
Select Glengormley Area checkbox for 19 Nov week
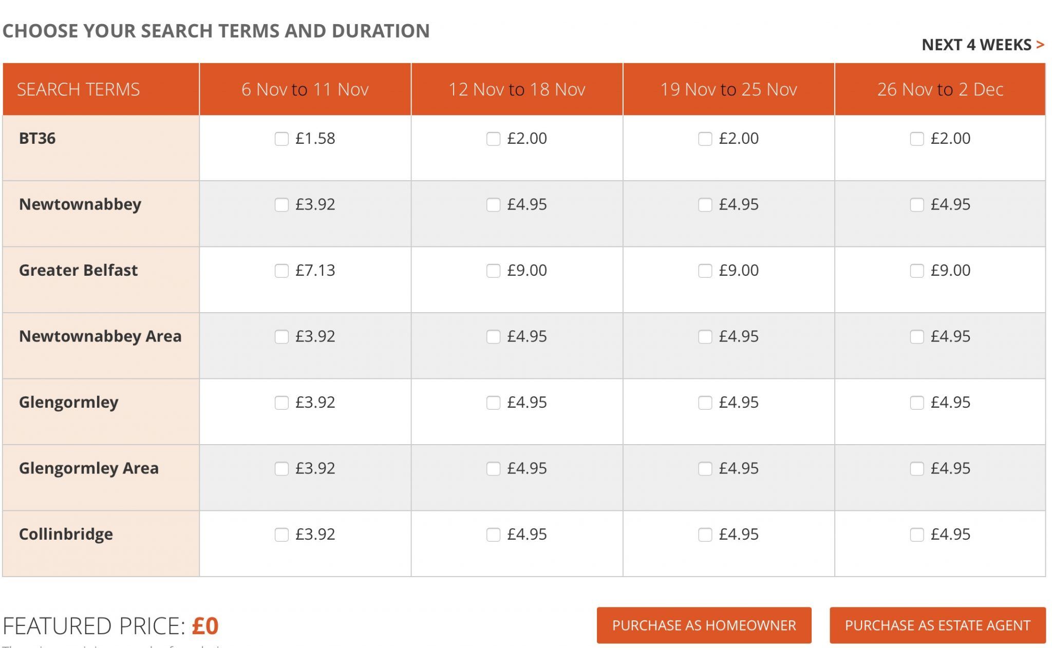(705, 469)
